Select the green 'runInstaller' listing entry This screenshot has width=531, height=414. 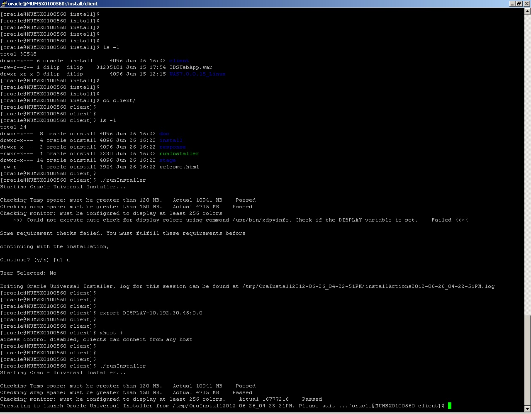tap(179, 153)
